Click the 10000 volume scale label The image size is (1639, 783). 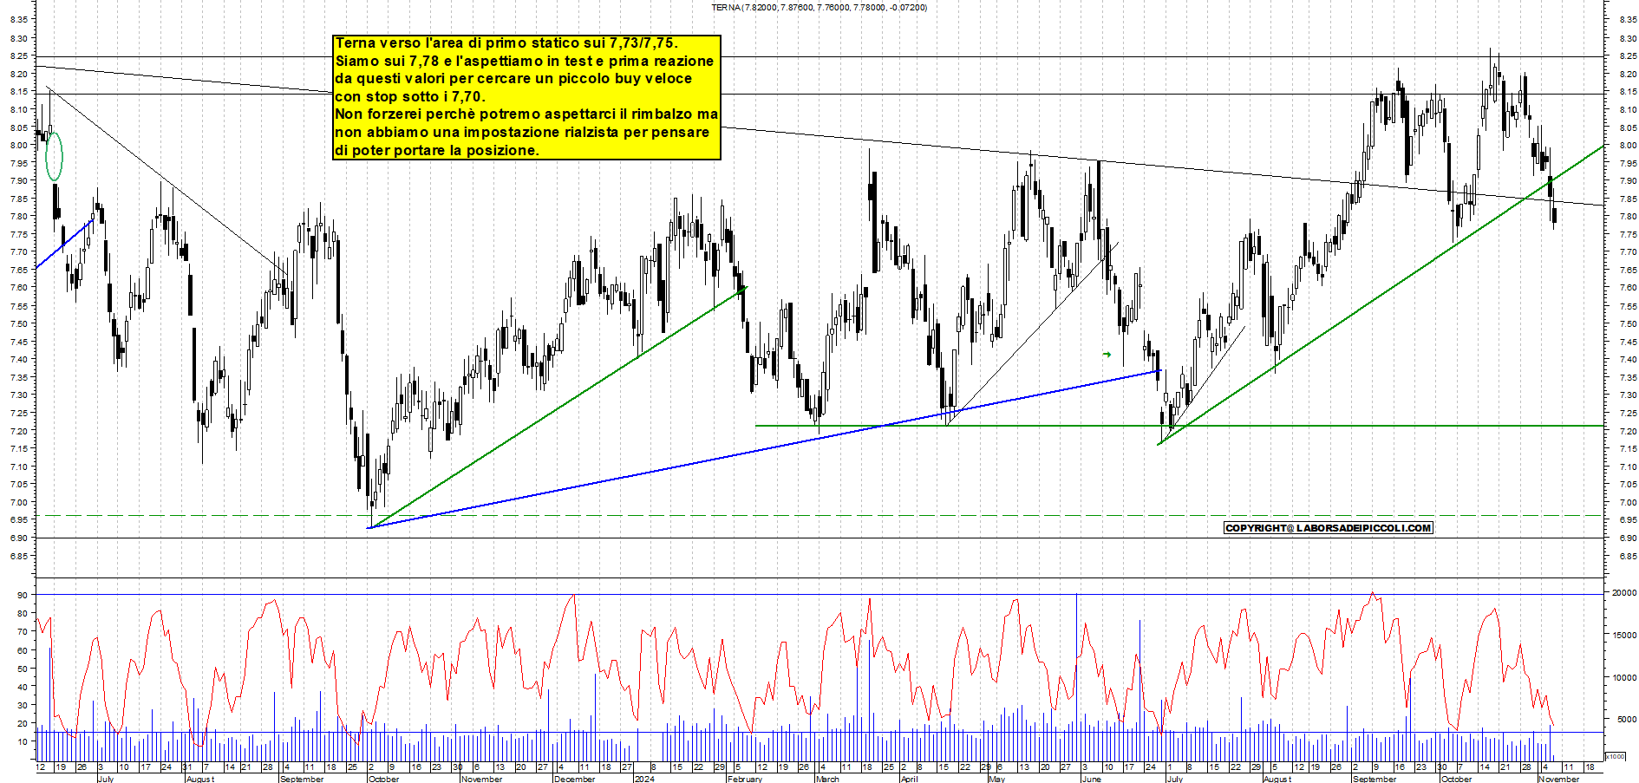[x=1624, y=678]
